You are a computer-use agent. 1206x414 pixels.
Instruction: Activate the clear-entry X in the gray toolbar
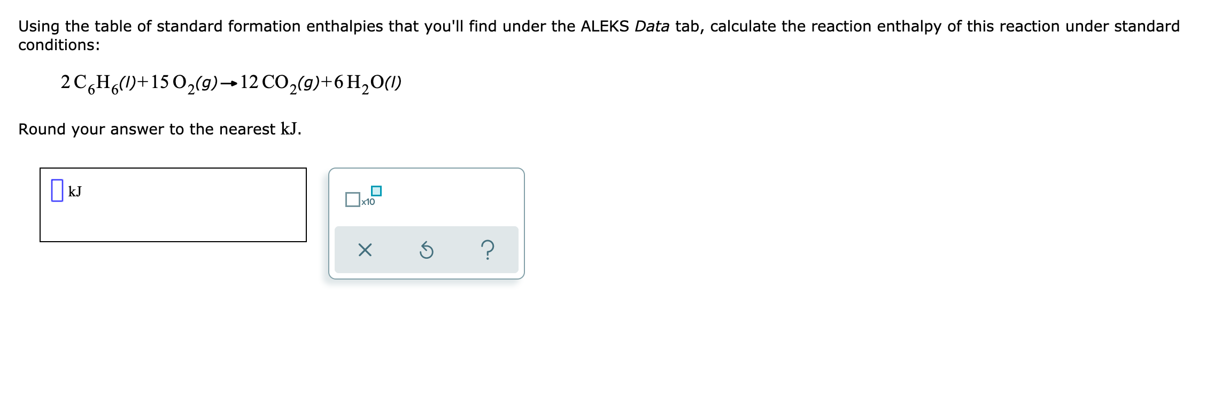click(365, 250)
